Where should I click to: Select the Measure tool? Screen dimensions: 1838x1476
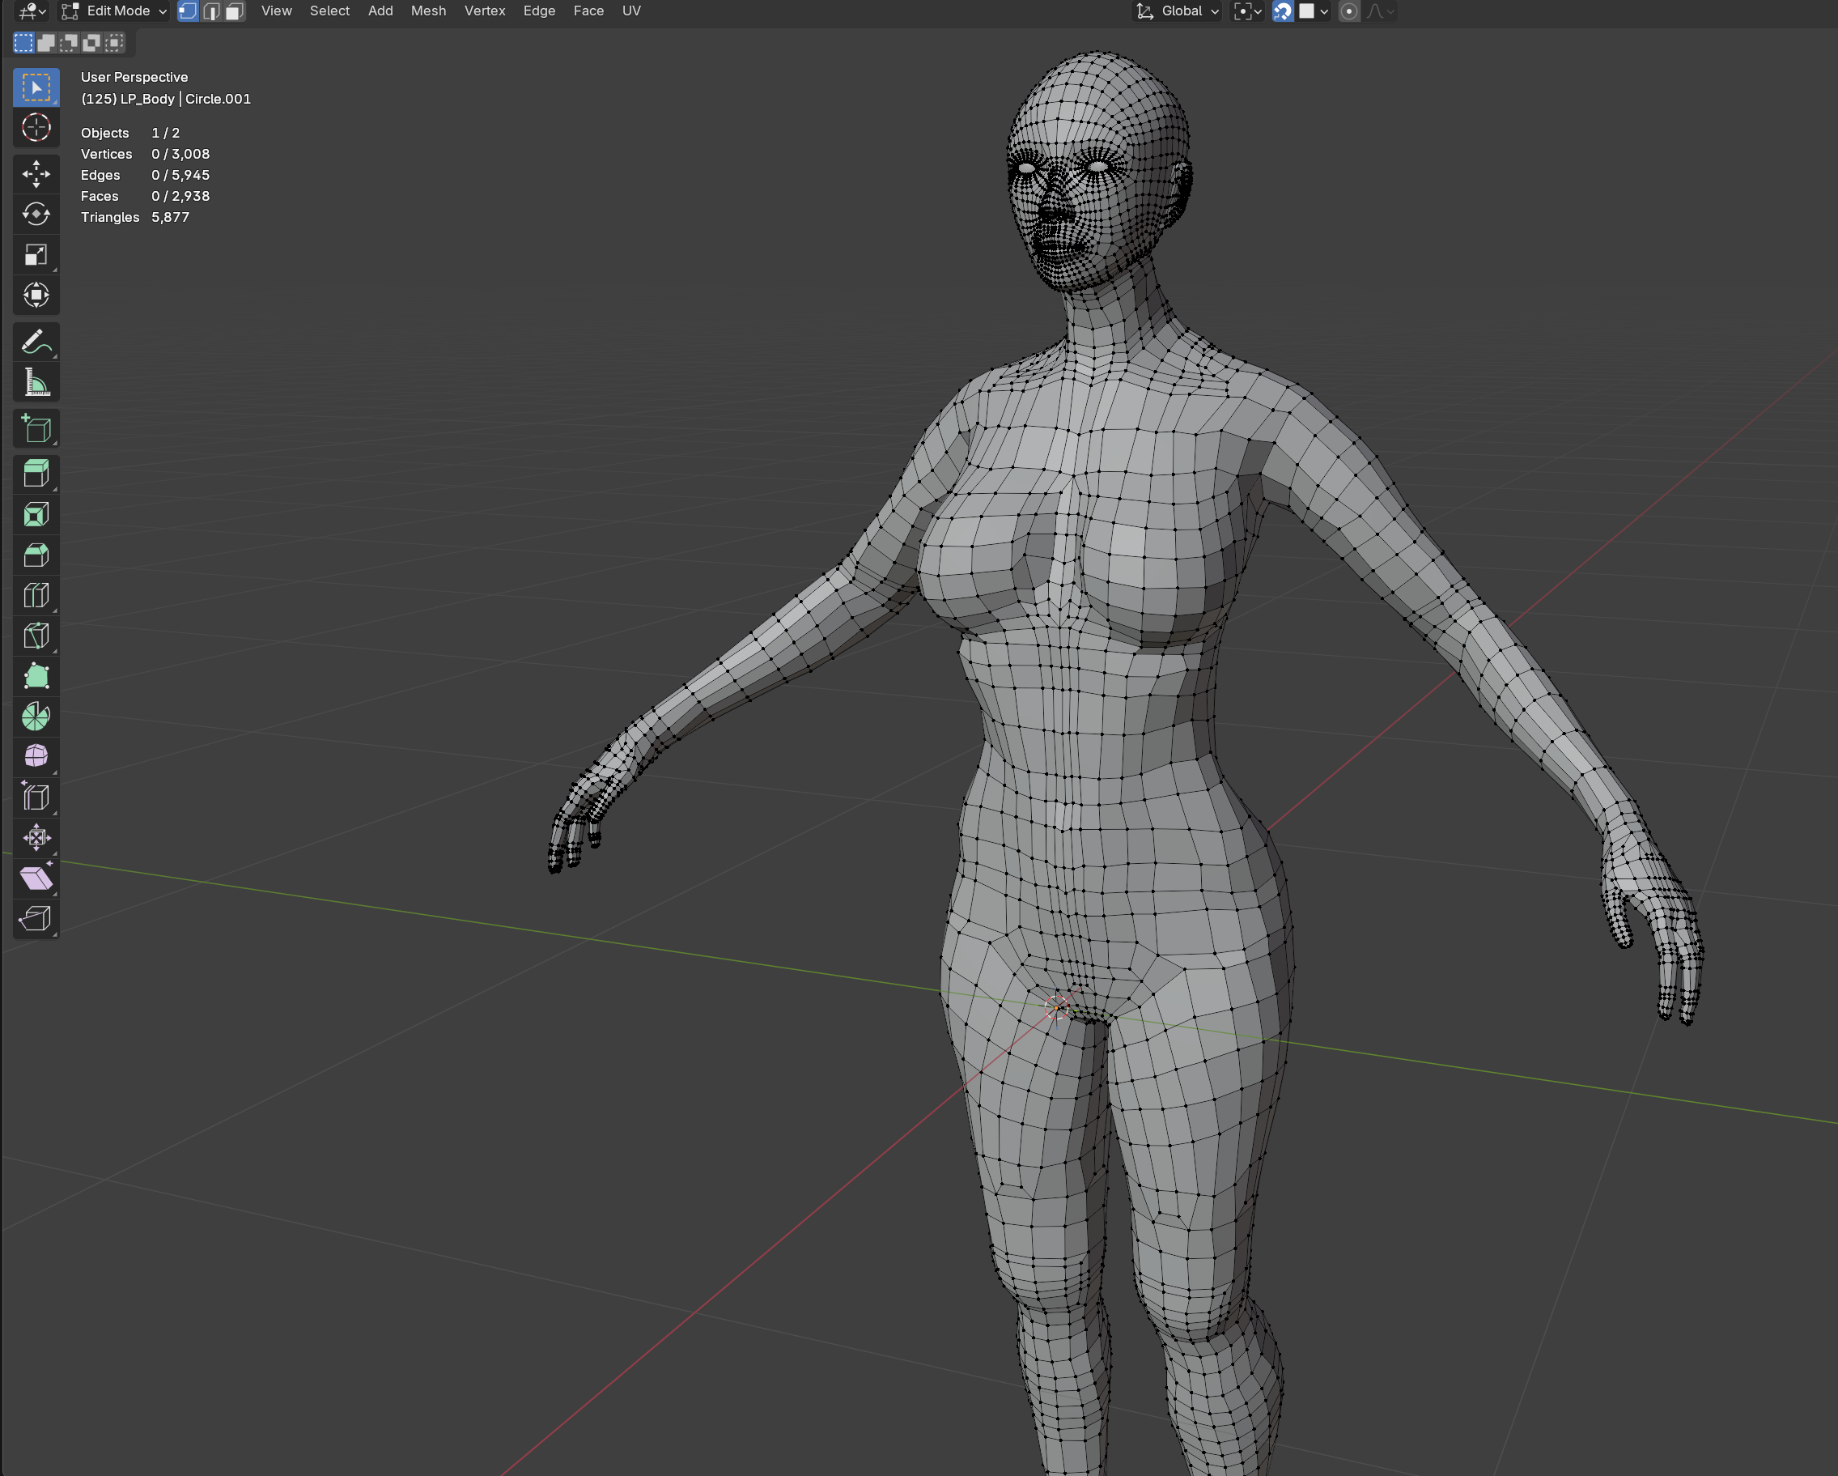[36, 383]
